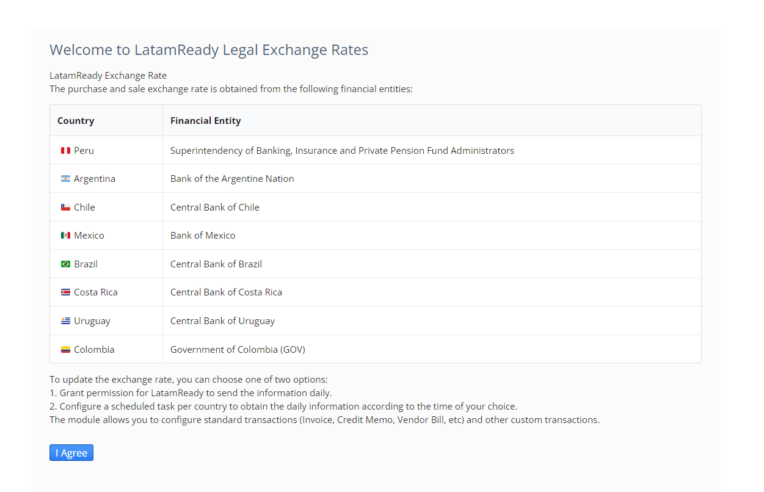The height and width of the screenshot is (492, 764).
Task: Click the Argentina flag icon
Action: point(65,179)
